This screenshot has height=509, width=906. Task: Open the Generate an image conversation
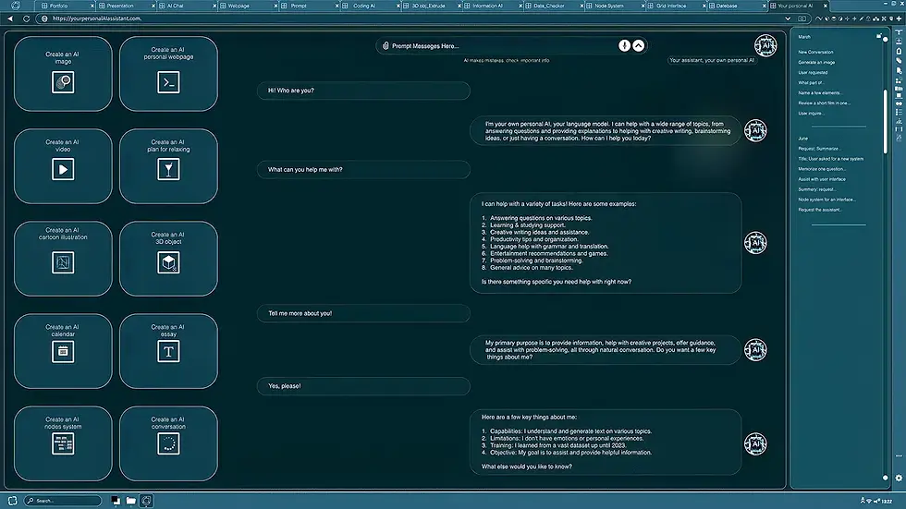(x=816, y=62)
